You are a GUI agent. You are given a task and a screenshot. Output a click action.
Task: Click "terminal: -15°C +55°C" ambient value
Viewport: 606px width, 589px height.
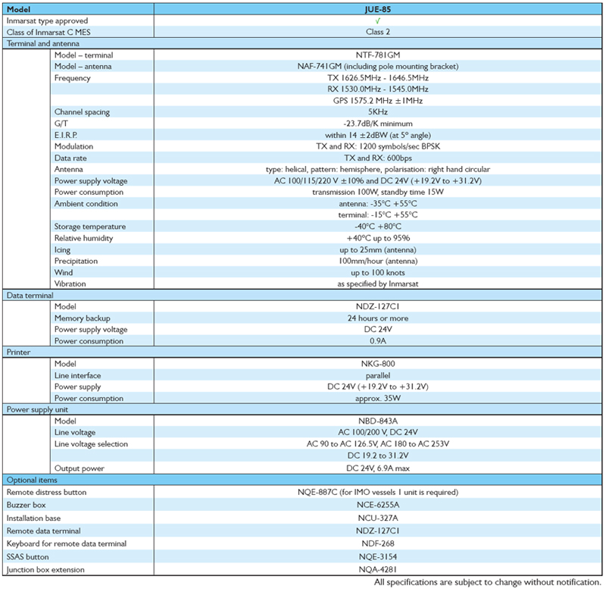[377, 215]
